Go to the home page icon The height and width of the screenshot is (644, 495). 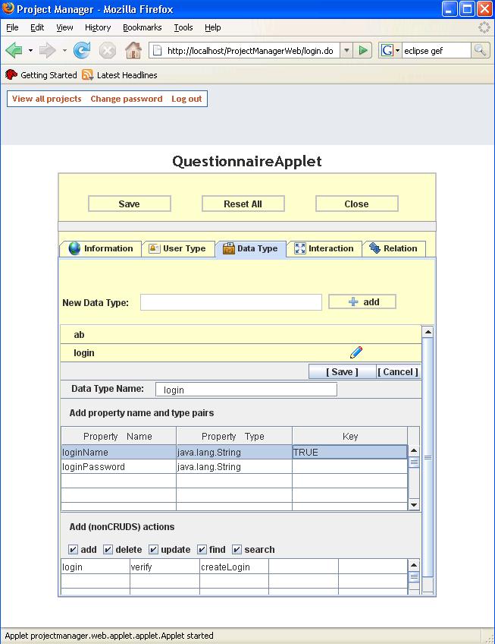pos(133,51)
